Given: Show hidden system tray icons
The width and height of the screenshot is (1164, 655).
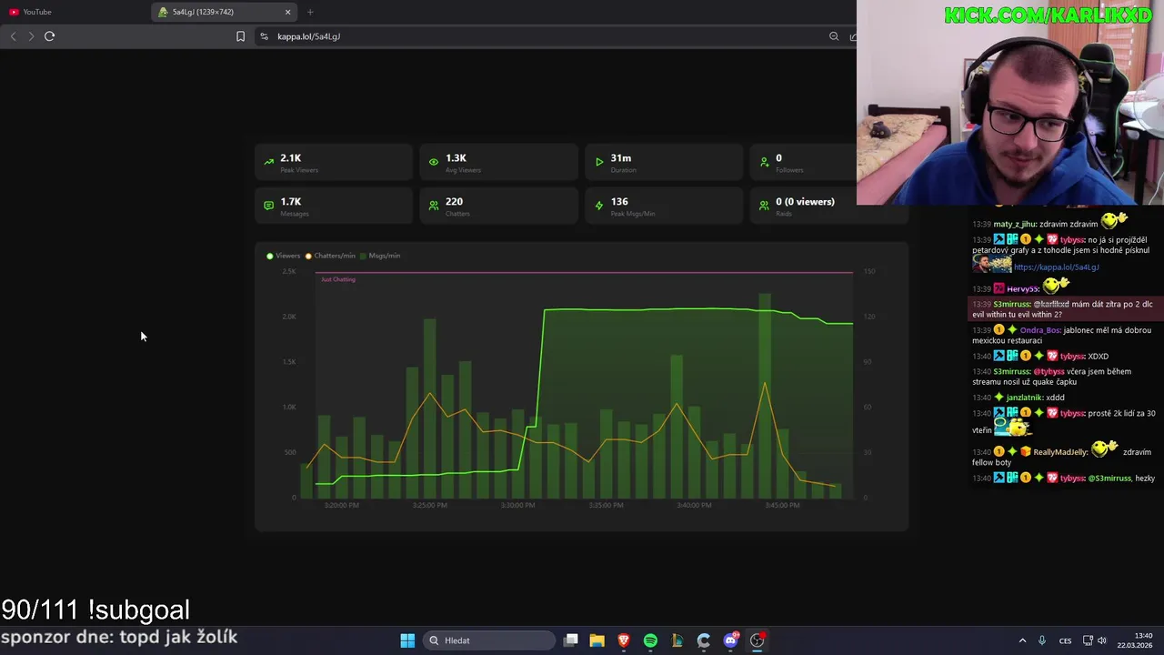Looking at the screenshot, I should click(x=1022, y=640).
